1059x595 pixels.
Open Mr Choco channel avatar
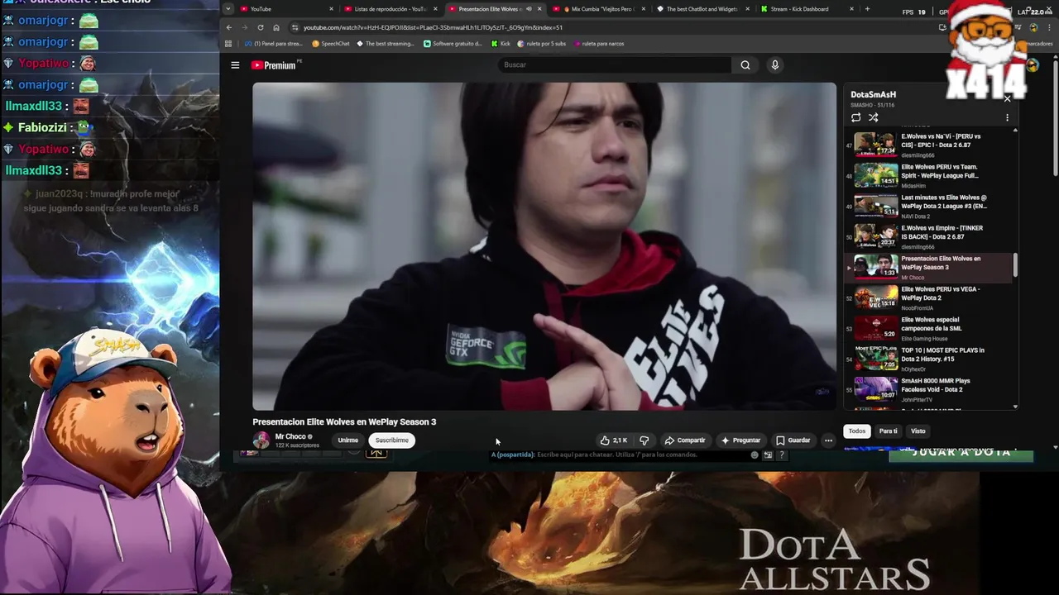[x=261, y=440]
